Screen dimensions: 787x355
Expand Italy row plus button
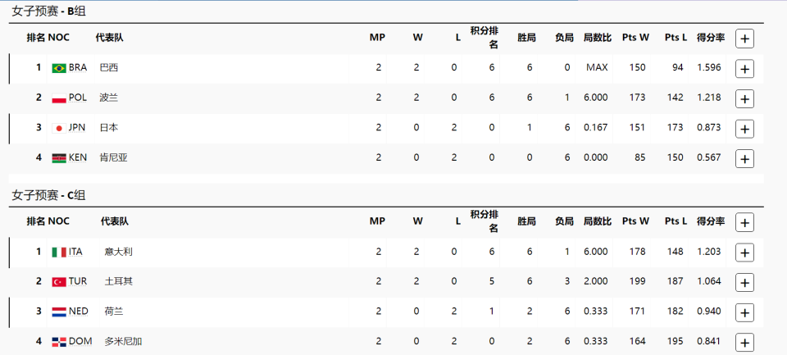point(744,253)
